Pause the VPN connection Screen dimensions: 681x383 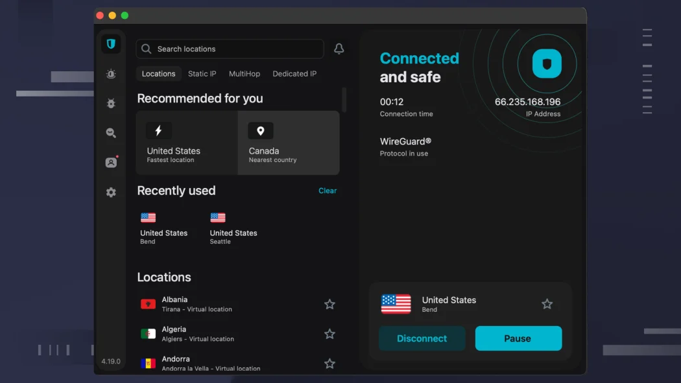point(518,338)
